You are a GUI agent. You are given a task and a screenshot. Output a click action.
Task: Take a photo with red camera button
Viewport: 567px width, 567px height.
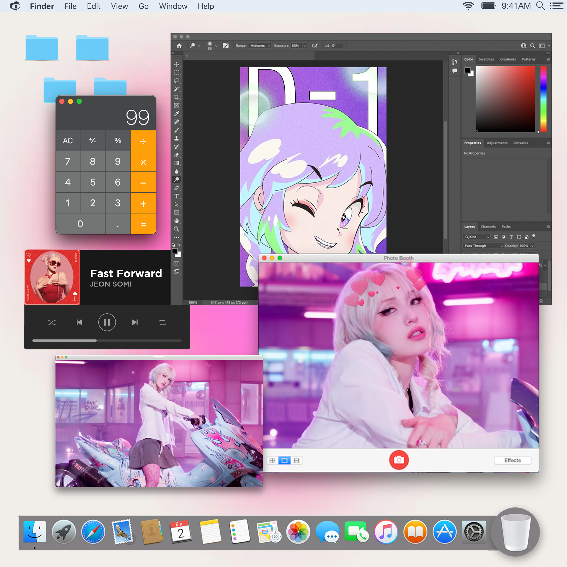399,460
